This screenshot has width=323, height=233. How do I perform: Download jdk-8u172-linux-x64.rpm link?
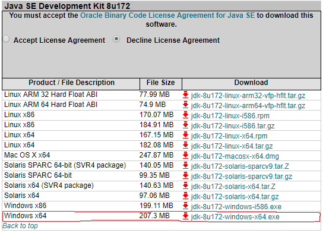point(229,136)
